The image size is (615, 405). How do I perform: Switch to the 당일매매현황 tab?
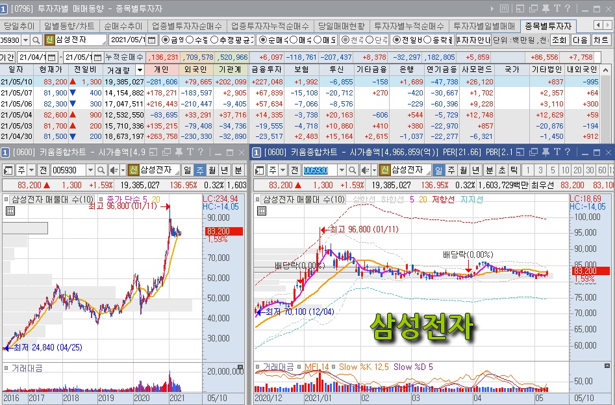(x=341, y=26)
